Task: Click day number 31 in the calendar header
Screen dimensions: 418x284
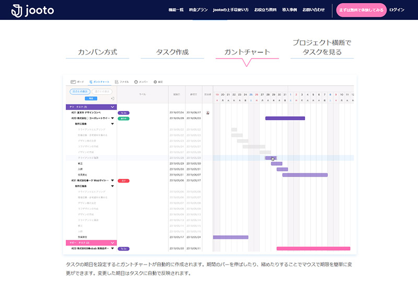Action: coord(285,95)
